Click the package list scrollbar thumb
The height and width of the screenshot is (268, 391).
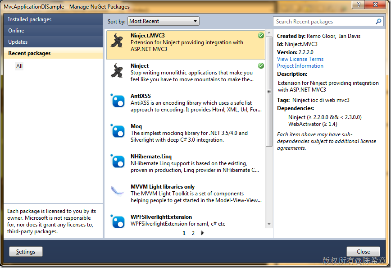coord(269,92)
